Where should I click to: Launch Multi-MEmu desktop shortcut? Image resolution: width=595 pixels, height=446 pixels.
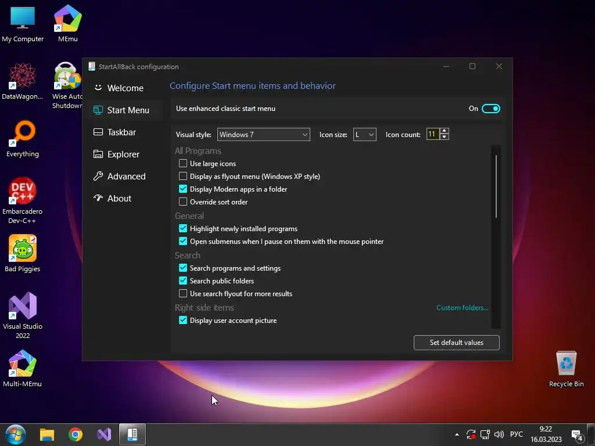click(23, 369)
